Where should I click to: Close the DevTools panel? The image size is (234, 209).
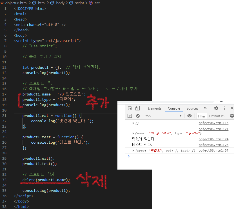[x=232, y=108]
